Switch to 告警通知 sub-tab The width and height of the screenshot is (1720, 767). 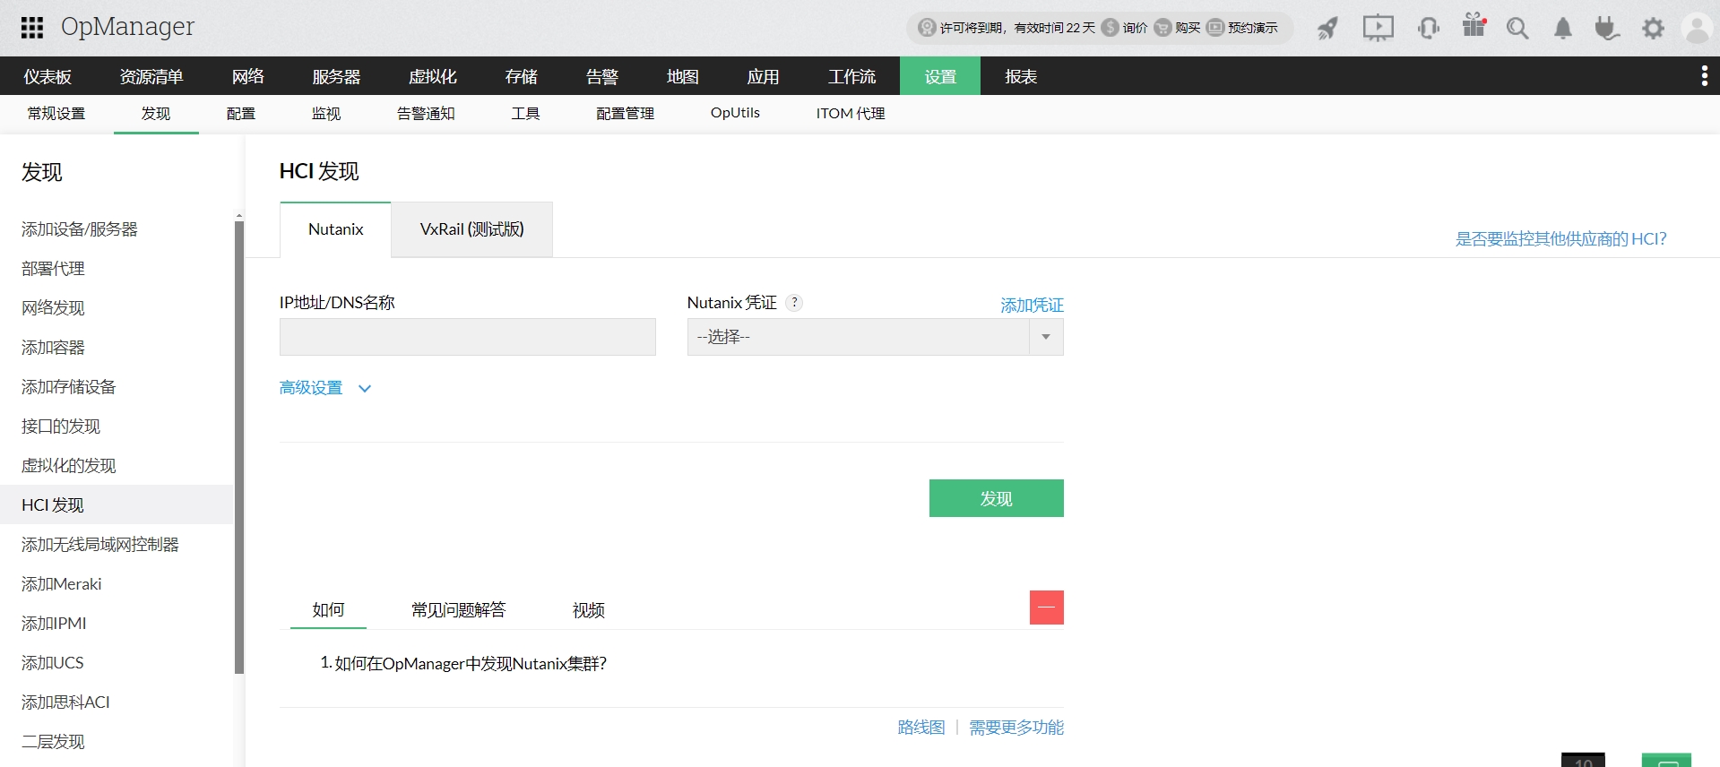point(426,114)
